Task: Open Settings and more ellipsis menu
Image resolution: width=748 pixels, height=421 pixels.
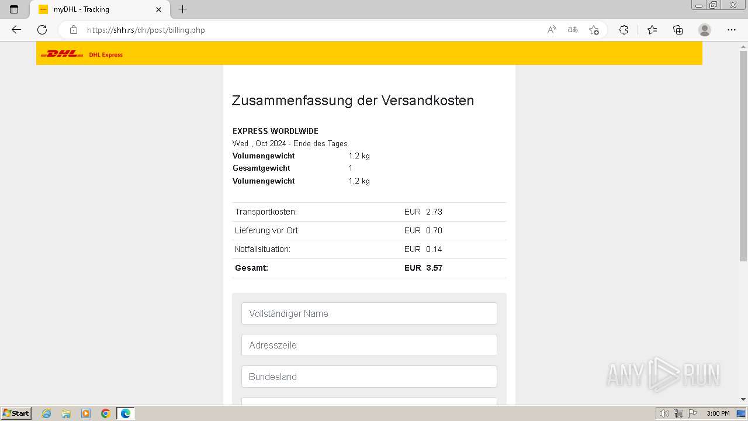Action: (x=732, y=30)
